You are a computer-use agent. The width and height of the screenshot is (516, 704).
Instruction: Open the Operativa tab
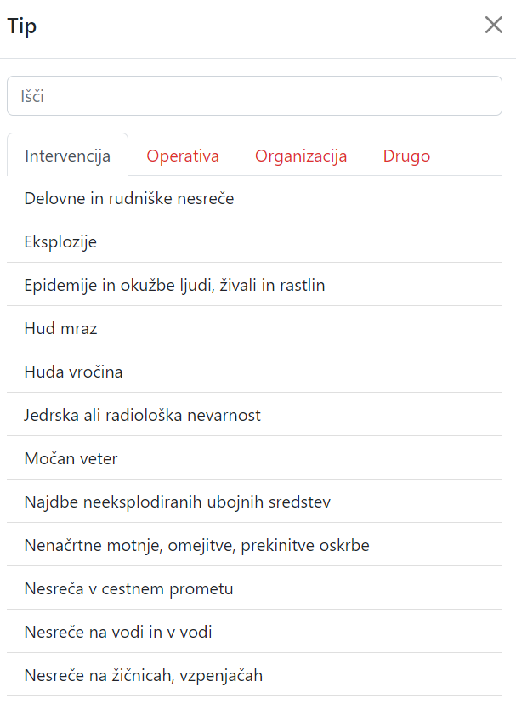[182, 156]
